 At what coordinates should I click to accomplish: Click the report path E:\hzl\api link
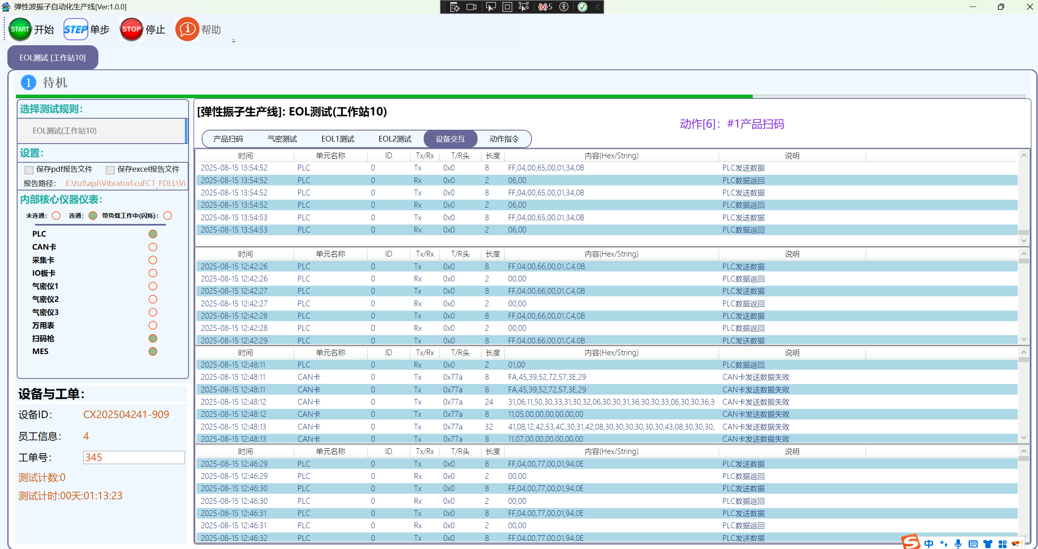[125, 183]
